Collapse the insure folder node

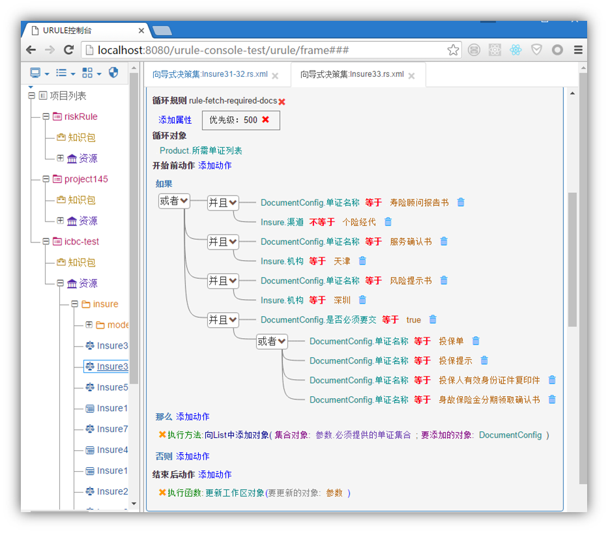click(x=74, y=304)
